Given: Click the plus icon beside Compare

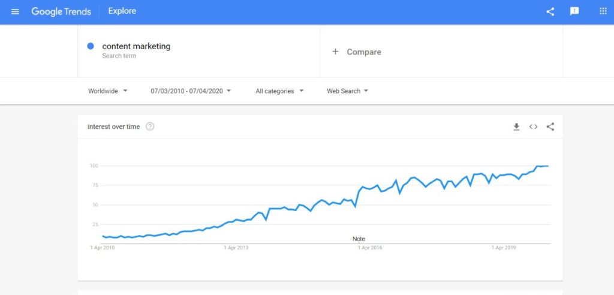Looking at the screenshot, I should (x=335, y=52).
